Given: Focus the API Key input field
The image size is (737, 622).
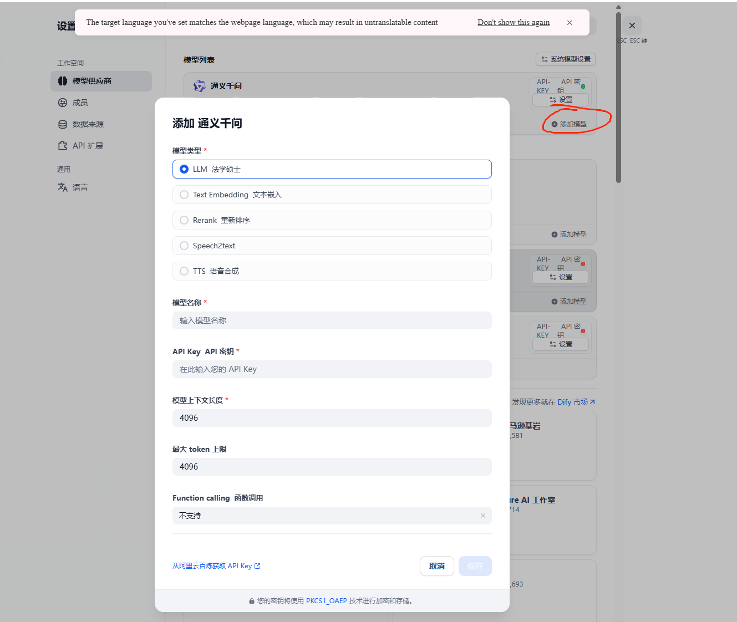Looking at the screenshot, I should click(332, 369).
